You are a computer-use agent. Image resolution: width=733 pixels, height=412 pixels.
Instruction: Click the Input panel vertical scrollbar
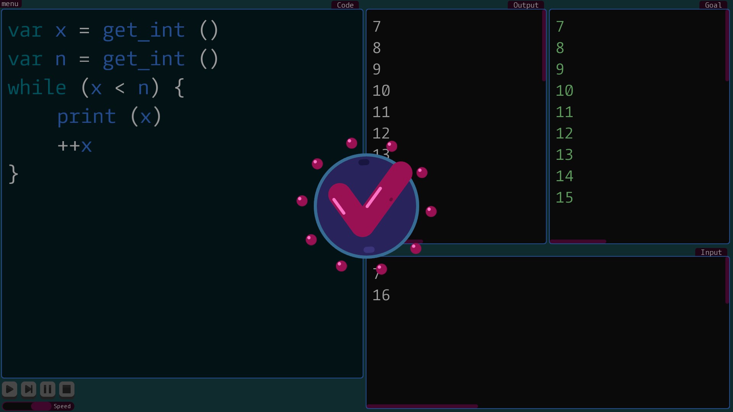tap(727, 280)
